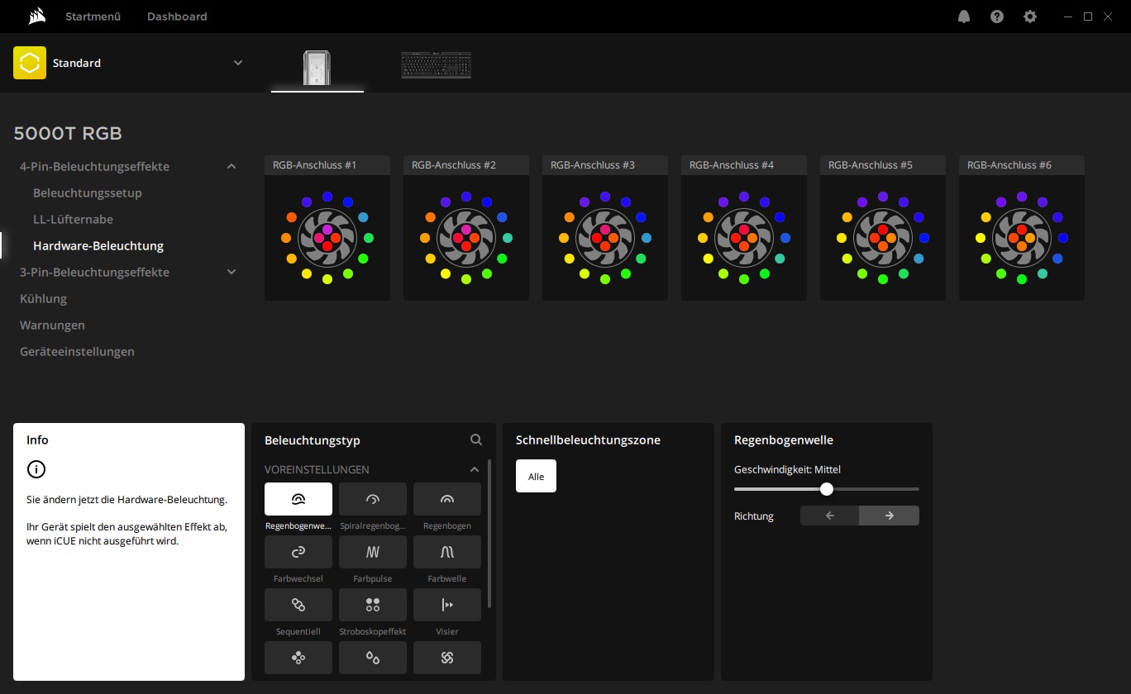
Task: Select the pinwheel swirl effect icon
Action: (x=447, y=658)
